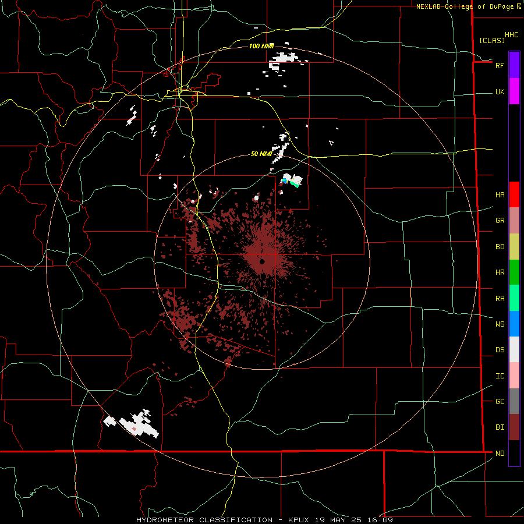
Task: Click the RA mint-green legend swatch
Action: 514,298
